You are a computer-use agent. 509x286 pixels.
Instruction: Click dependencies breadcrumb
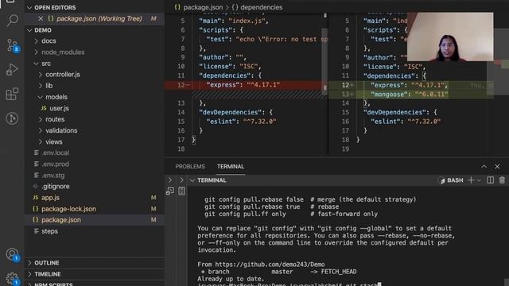click(x=262, y=7)
